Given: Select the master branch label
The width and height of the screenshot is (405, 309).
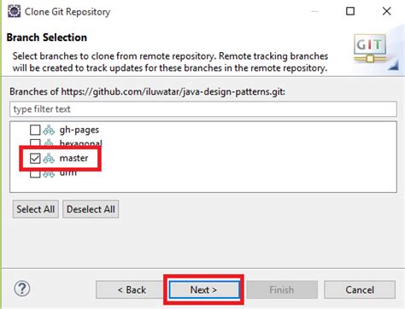Looking at the screenshot, I should click(73, 158).
